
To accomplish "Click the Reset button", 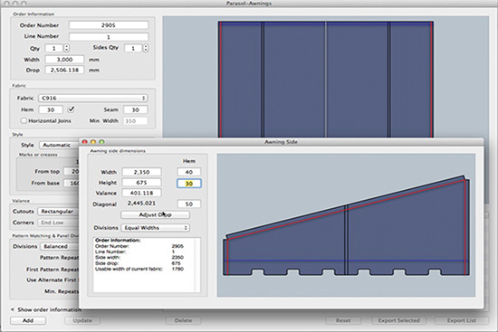I will pos(343,320).
